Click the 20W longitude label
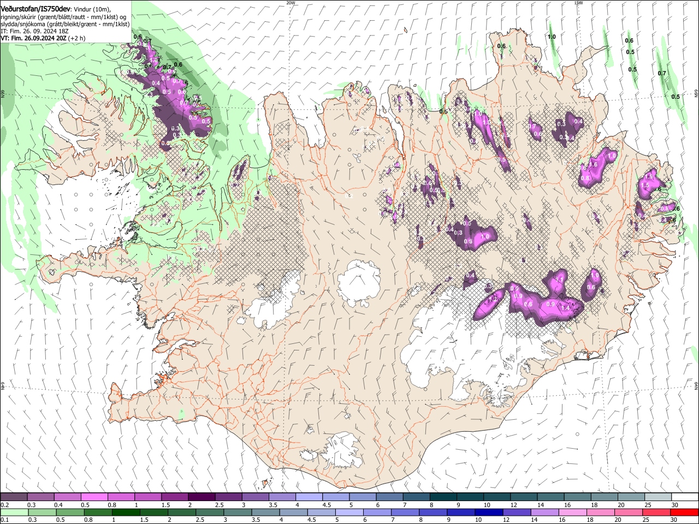 coord(291,2)
